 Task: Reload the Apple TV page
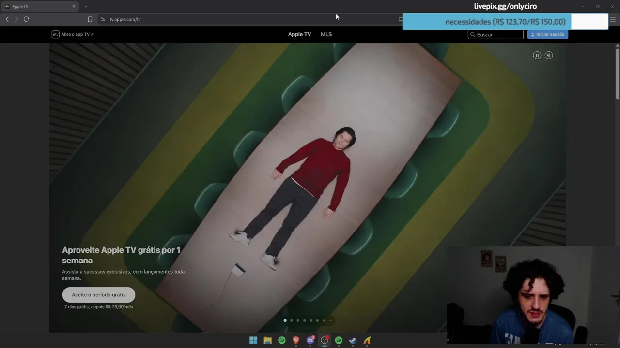click(x=26, y=19)
